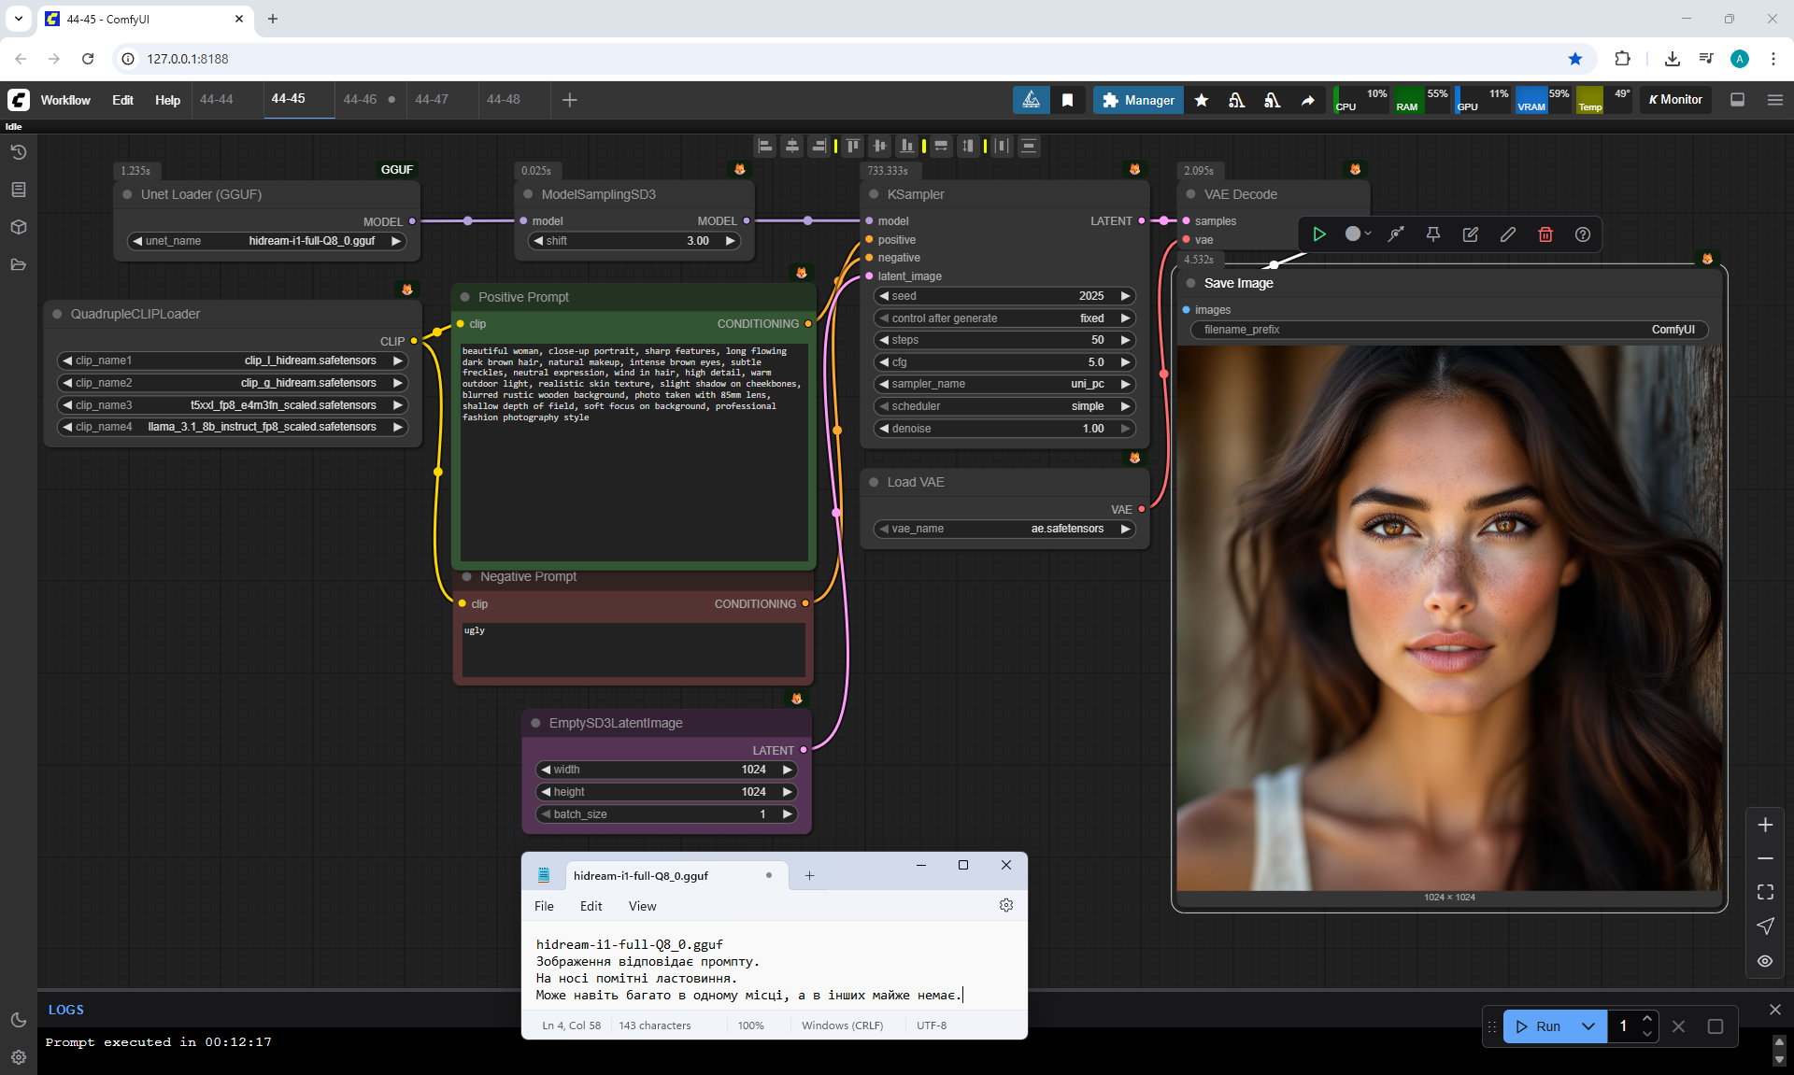Open the model library cube icon

click(x=18, y=227)
